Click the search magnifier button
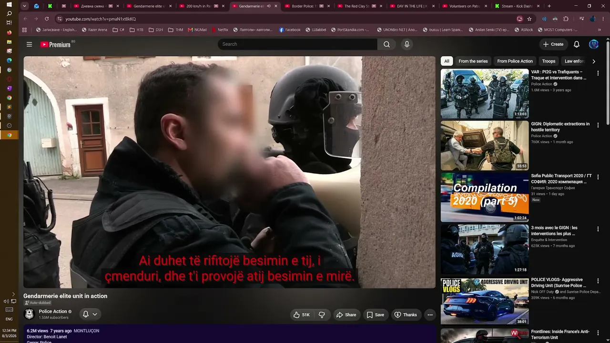 pyautogui.click(x=386, y=44)
